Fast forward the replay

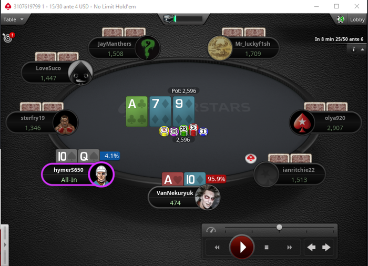[290, 247]
